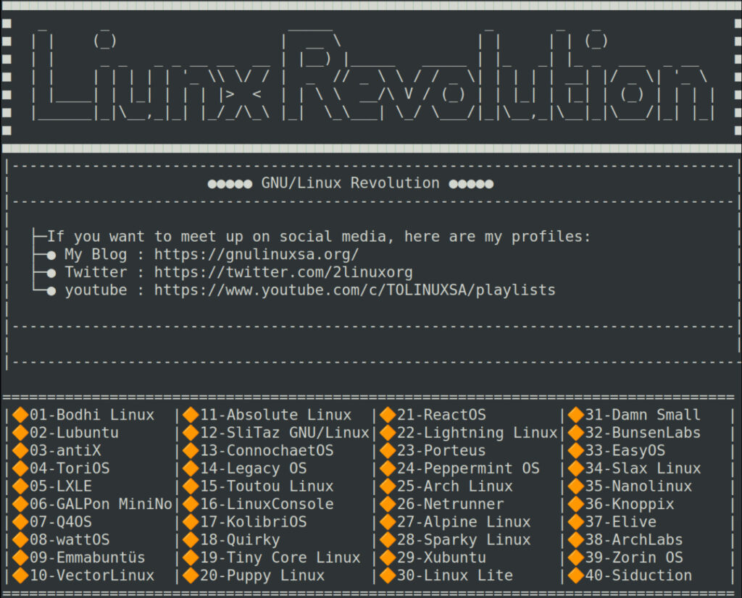Click the diamond icon beside 37-Elive
The height and width of the screenshot is (598, 742).
575,522
